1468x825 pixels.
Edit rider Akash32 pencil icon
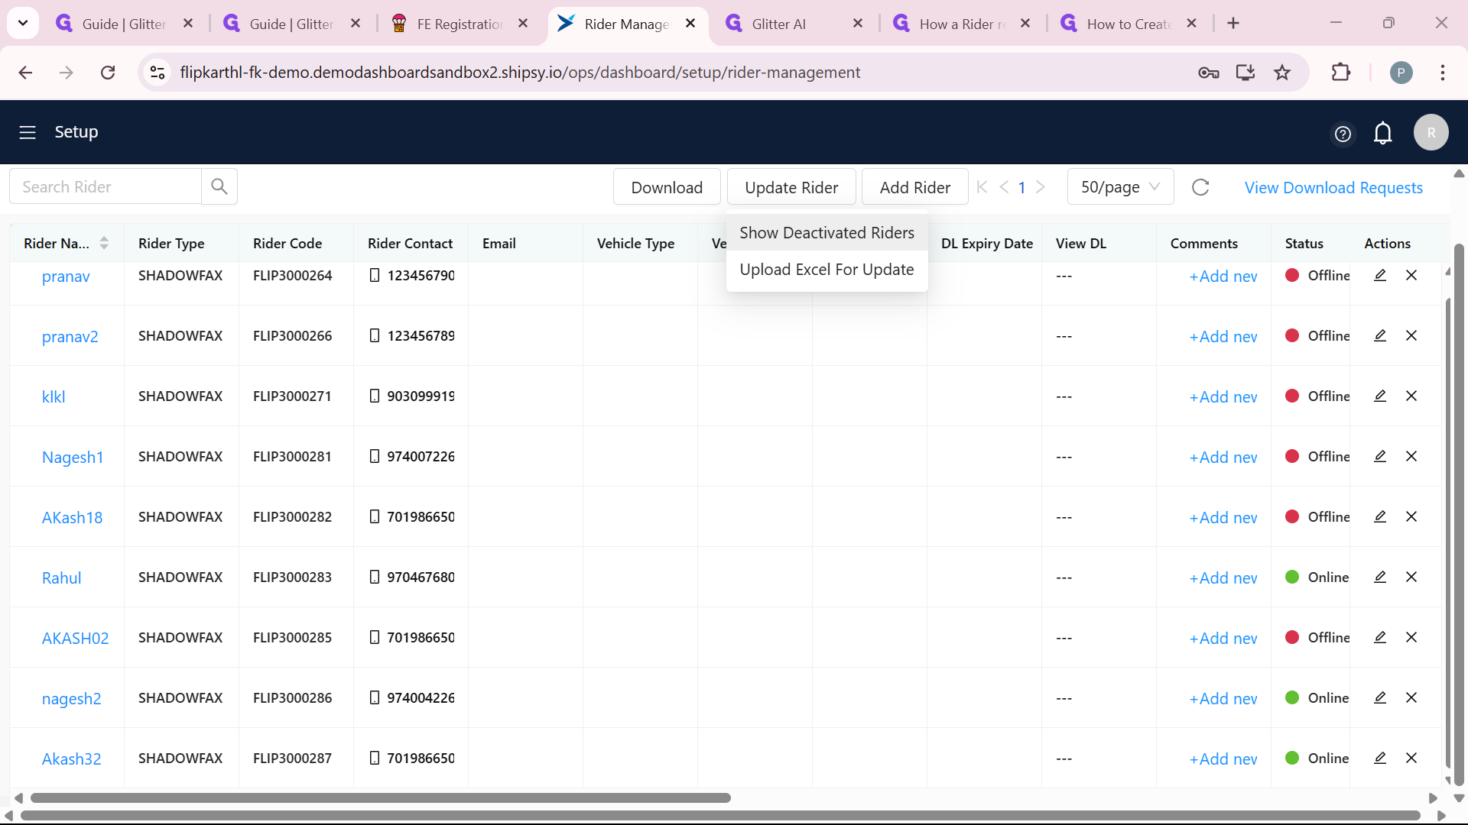point(1380,758)
